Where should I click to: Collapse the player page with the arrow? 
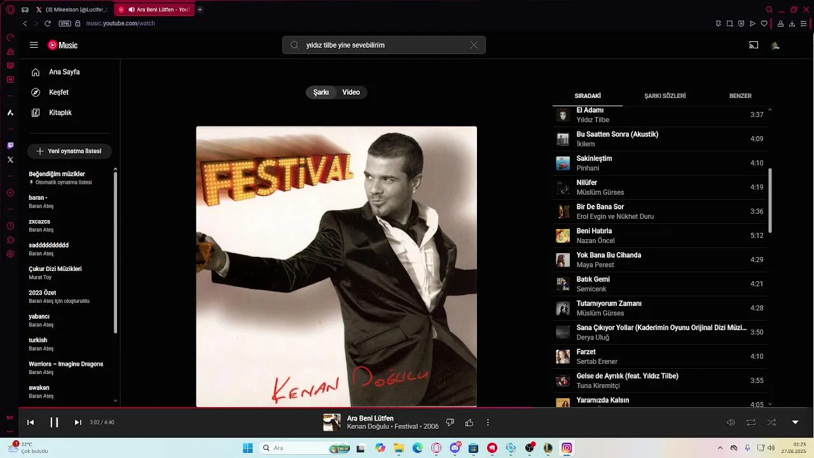click(795, 422)
